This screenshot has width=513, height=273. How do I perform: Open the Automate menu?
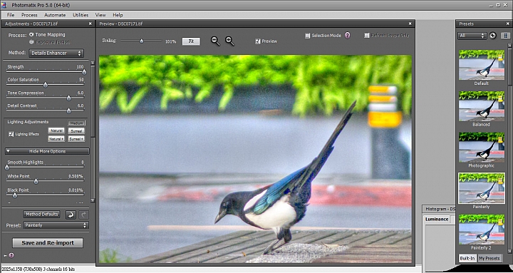(55, 15)
